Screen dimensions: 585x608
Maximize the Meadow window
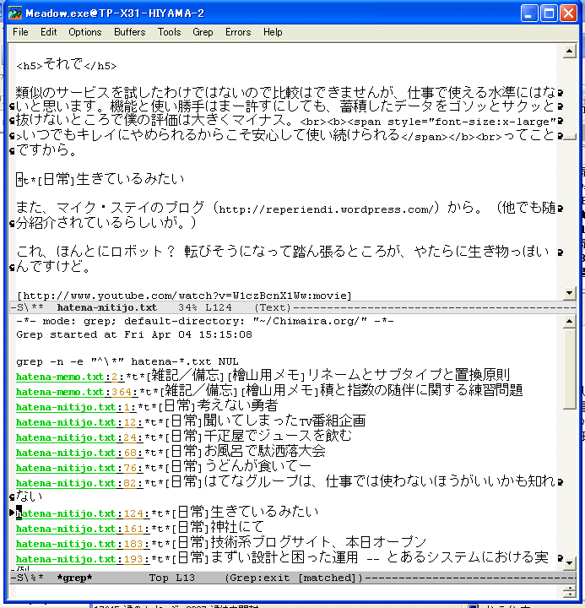549,13
